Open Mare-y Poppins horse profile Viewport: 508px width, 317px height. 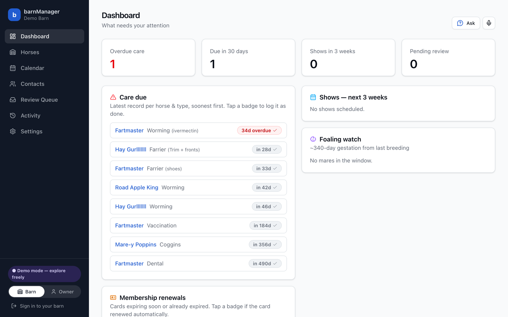pyautogui.click(x=136, y=245)
